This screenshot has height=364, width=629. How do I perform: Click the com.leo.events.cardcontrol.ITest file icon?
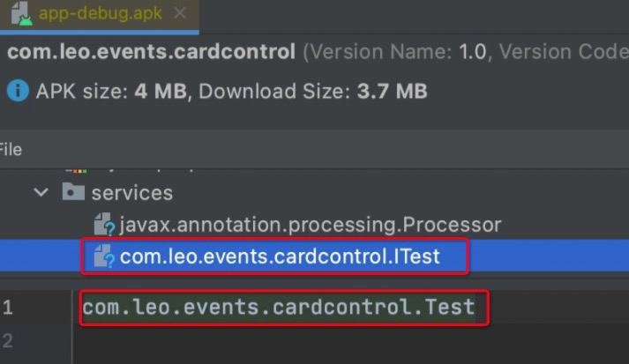[x=104, y=256]
